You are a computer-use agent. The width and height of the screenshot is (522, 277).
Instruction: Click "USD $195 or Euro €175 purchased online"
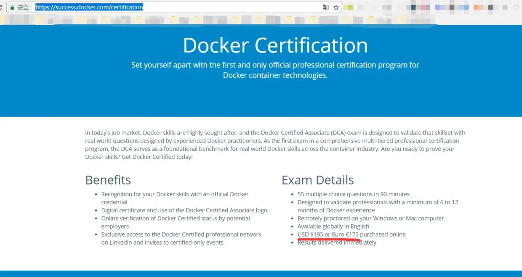point(352,234)
